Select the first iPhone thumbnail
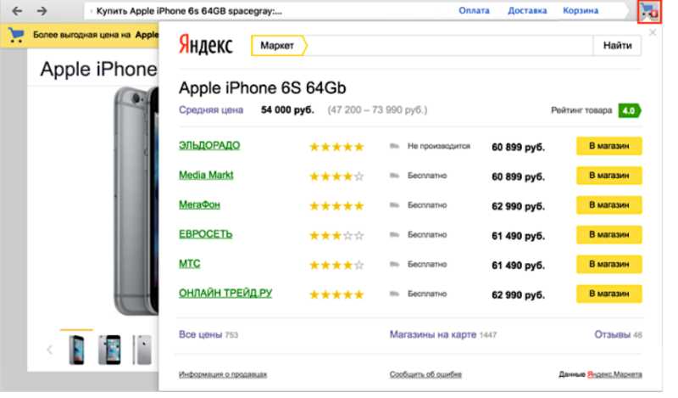This screenshot has height=398, width=678. point(76,349)
